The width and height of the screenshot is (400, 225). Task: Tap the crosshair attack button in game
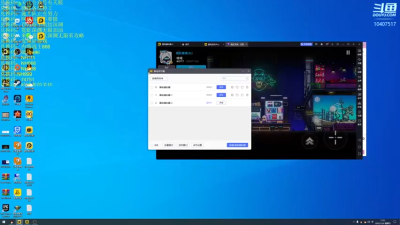pyautogui.click(x=335, y=138)
